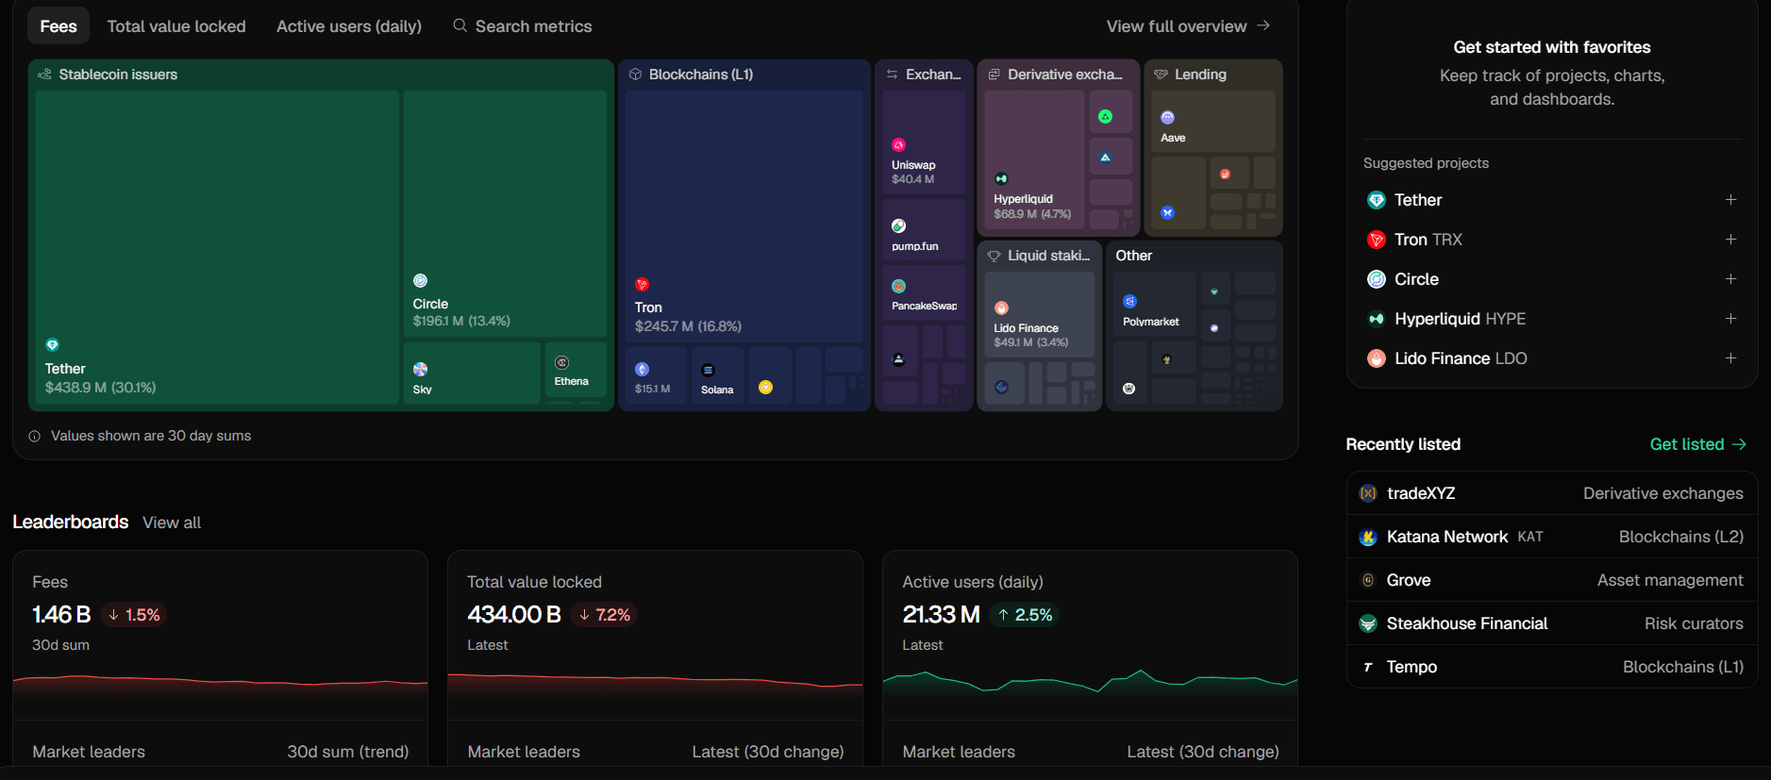Click the 2.5% active users change badge
1771x780 pixels.
tap(1025, 615)
